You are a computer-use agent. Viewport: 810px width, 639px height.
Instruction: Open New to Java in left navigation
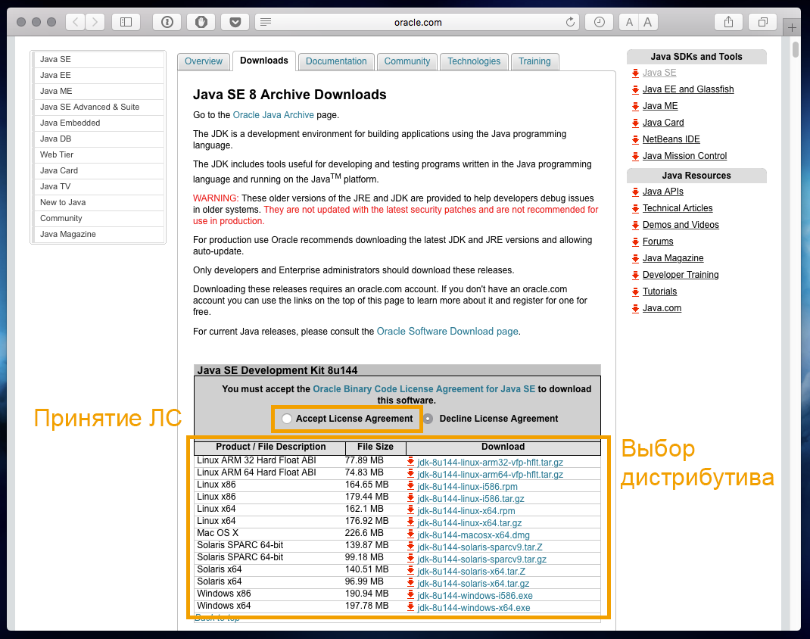98,202
